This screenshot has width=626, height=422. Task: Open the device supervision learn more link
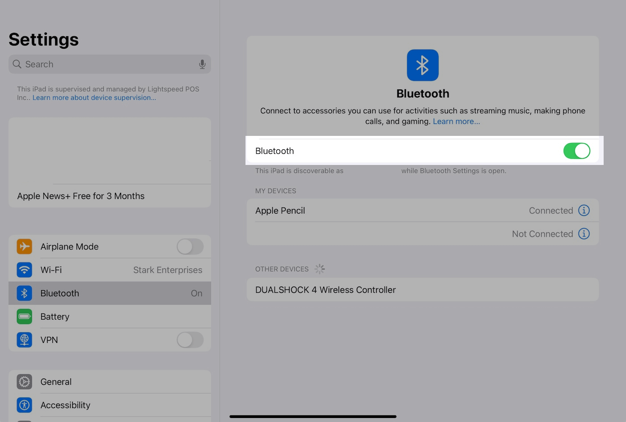click(94, 97)
